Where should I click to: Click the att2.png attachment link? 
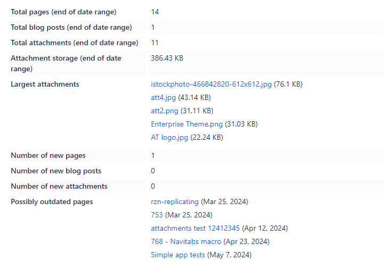point(164,111)
